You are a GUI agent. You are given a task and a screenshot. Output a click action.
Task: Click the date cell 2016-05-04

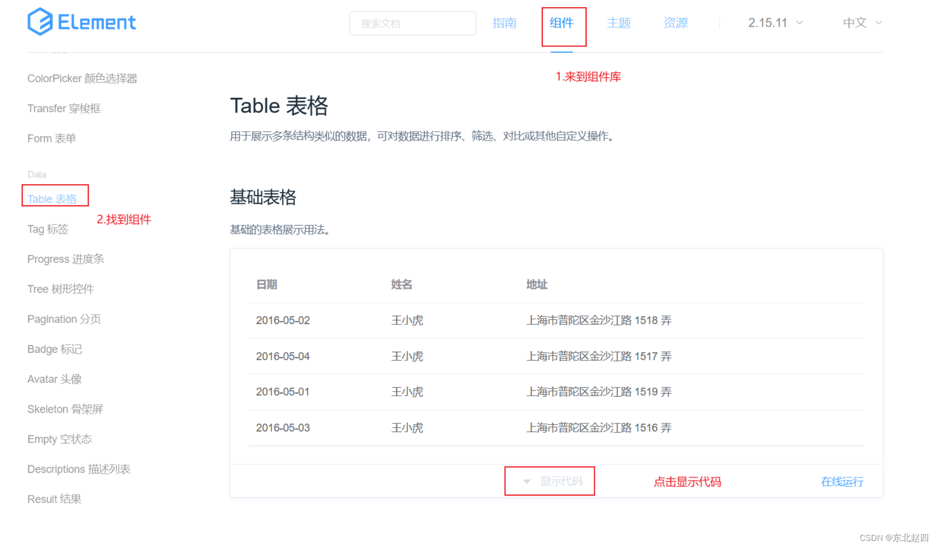point(283,356)
